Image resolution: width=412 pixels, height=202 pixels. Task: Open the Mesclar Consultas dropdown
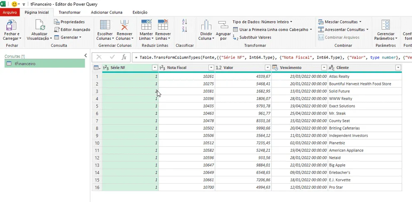click(x=340, y=22)
